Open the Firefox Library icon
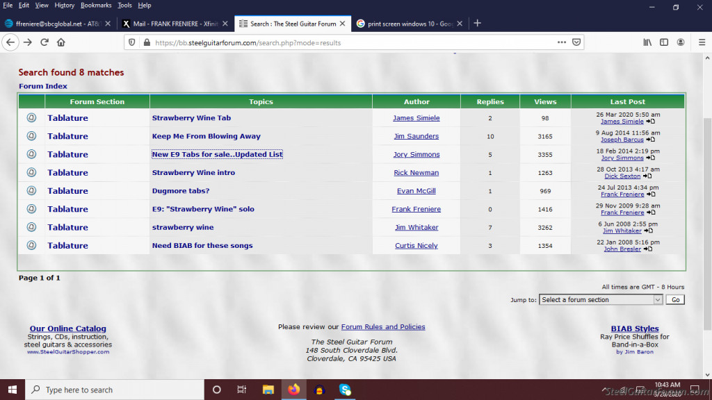 [x=647, y=42]
